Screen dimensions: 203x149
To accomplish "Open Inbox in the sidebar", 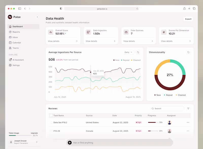I will (x=23, y=37).
